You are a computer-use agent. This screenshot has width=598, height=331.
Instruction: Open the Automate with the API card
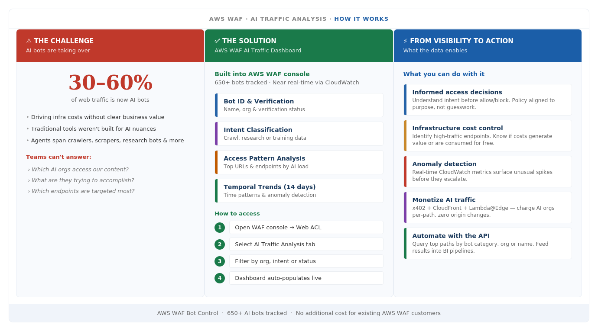[488, 244]
